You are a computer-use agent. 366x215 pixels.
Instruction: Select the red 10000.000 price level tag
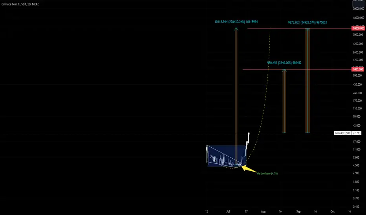click(x=358, y=29)
